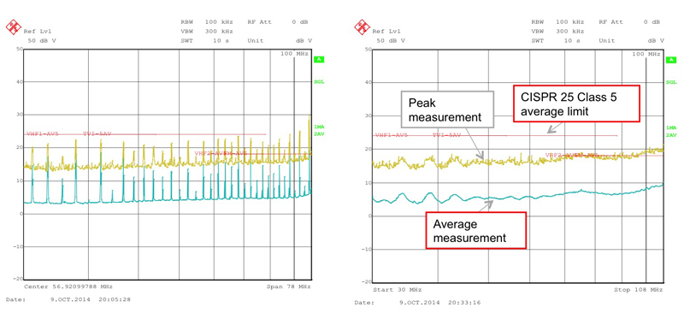The image size is (684, 319).
Task: Click the green 'SGL' status in right plot
Action: (x=671, y=82)
